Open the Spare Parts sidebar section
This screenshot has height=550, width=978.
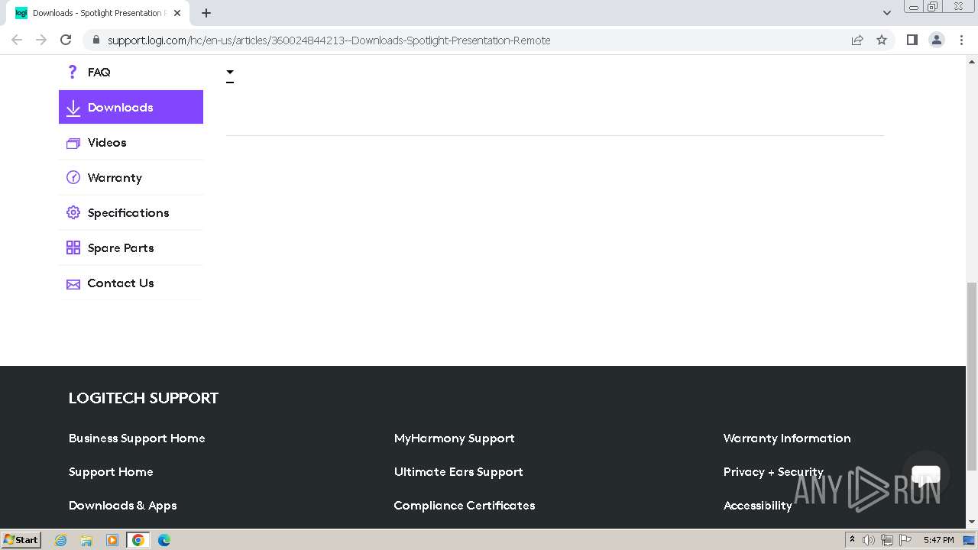pos(131,247)
